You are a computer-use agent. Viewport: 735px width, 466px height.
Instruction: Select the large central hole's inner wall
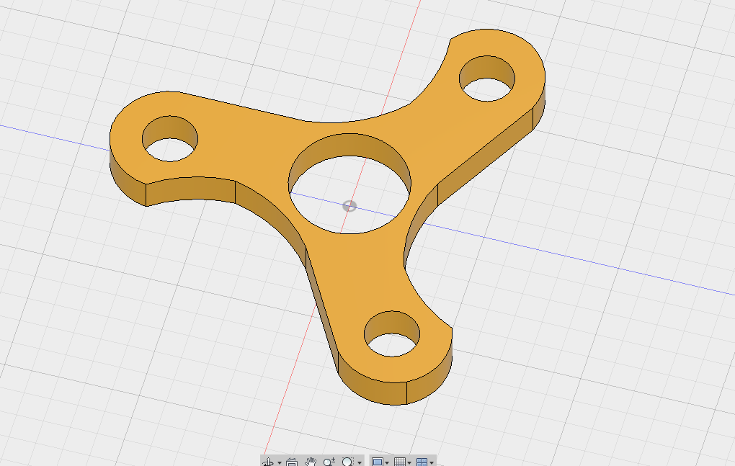pyautogui.click(x=349, y=146)
